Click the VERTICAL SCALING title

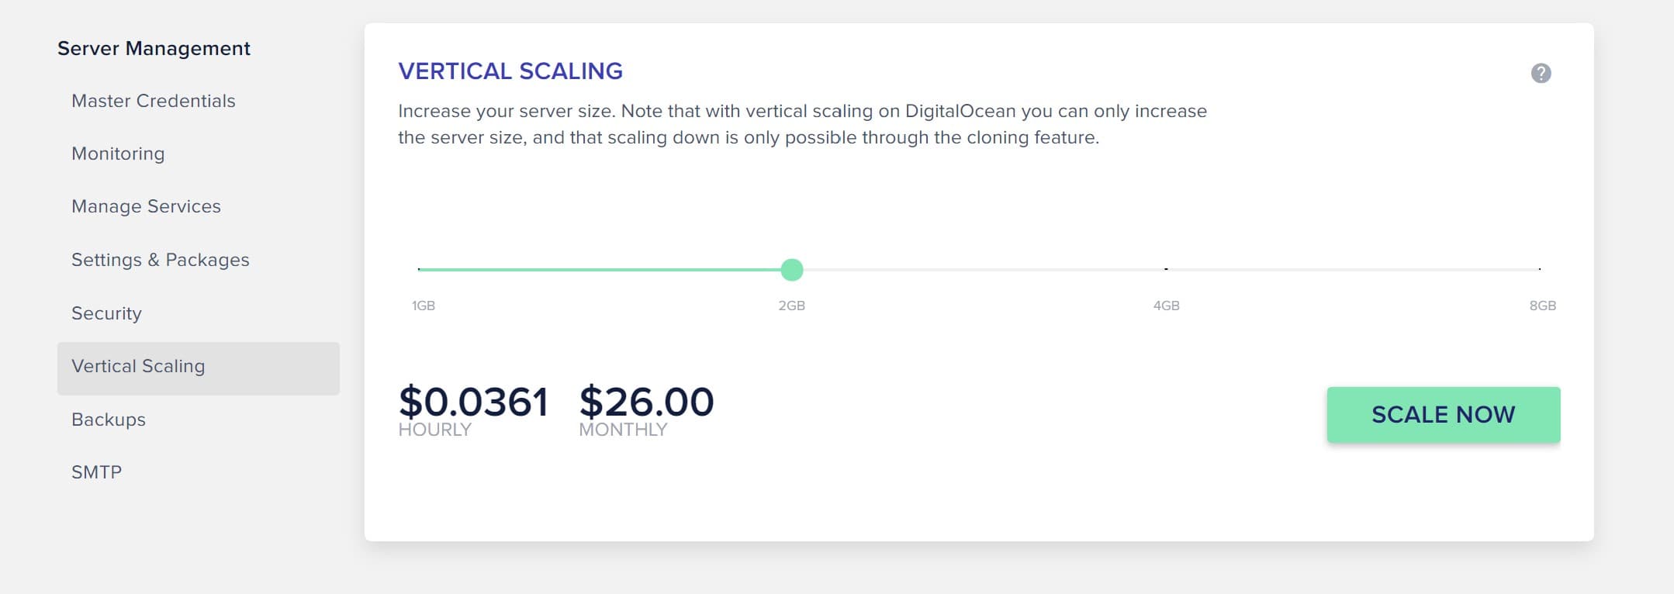coord(509,71)
